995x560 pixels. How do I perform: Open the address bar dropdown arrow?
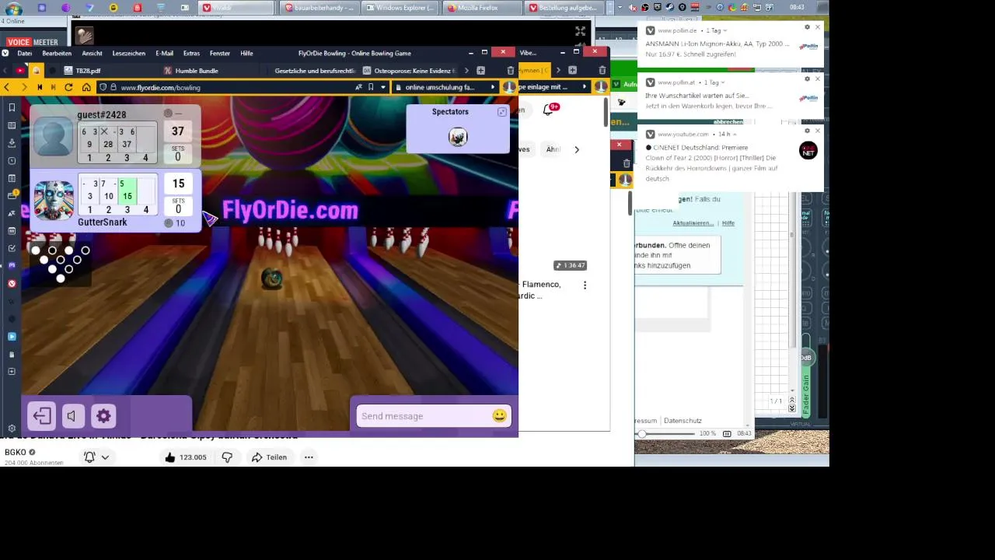(x=383, y=87)
